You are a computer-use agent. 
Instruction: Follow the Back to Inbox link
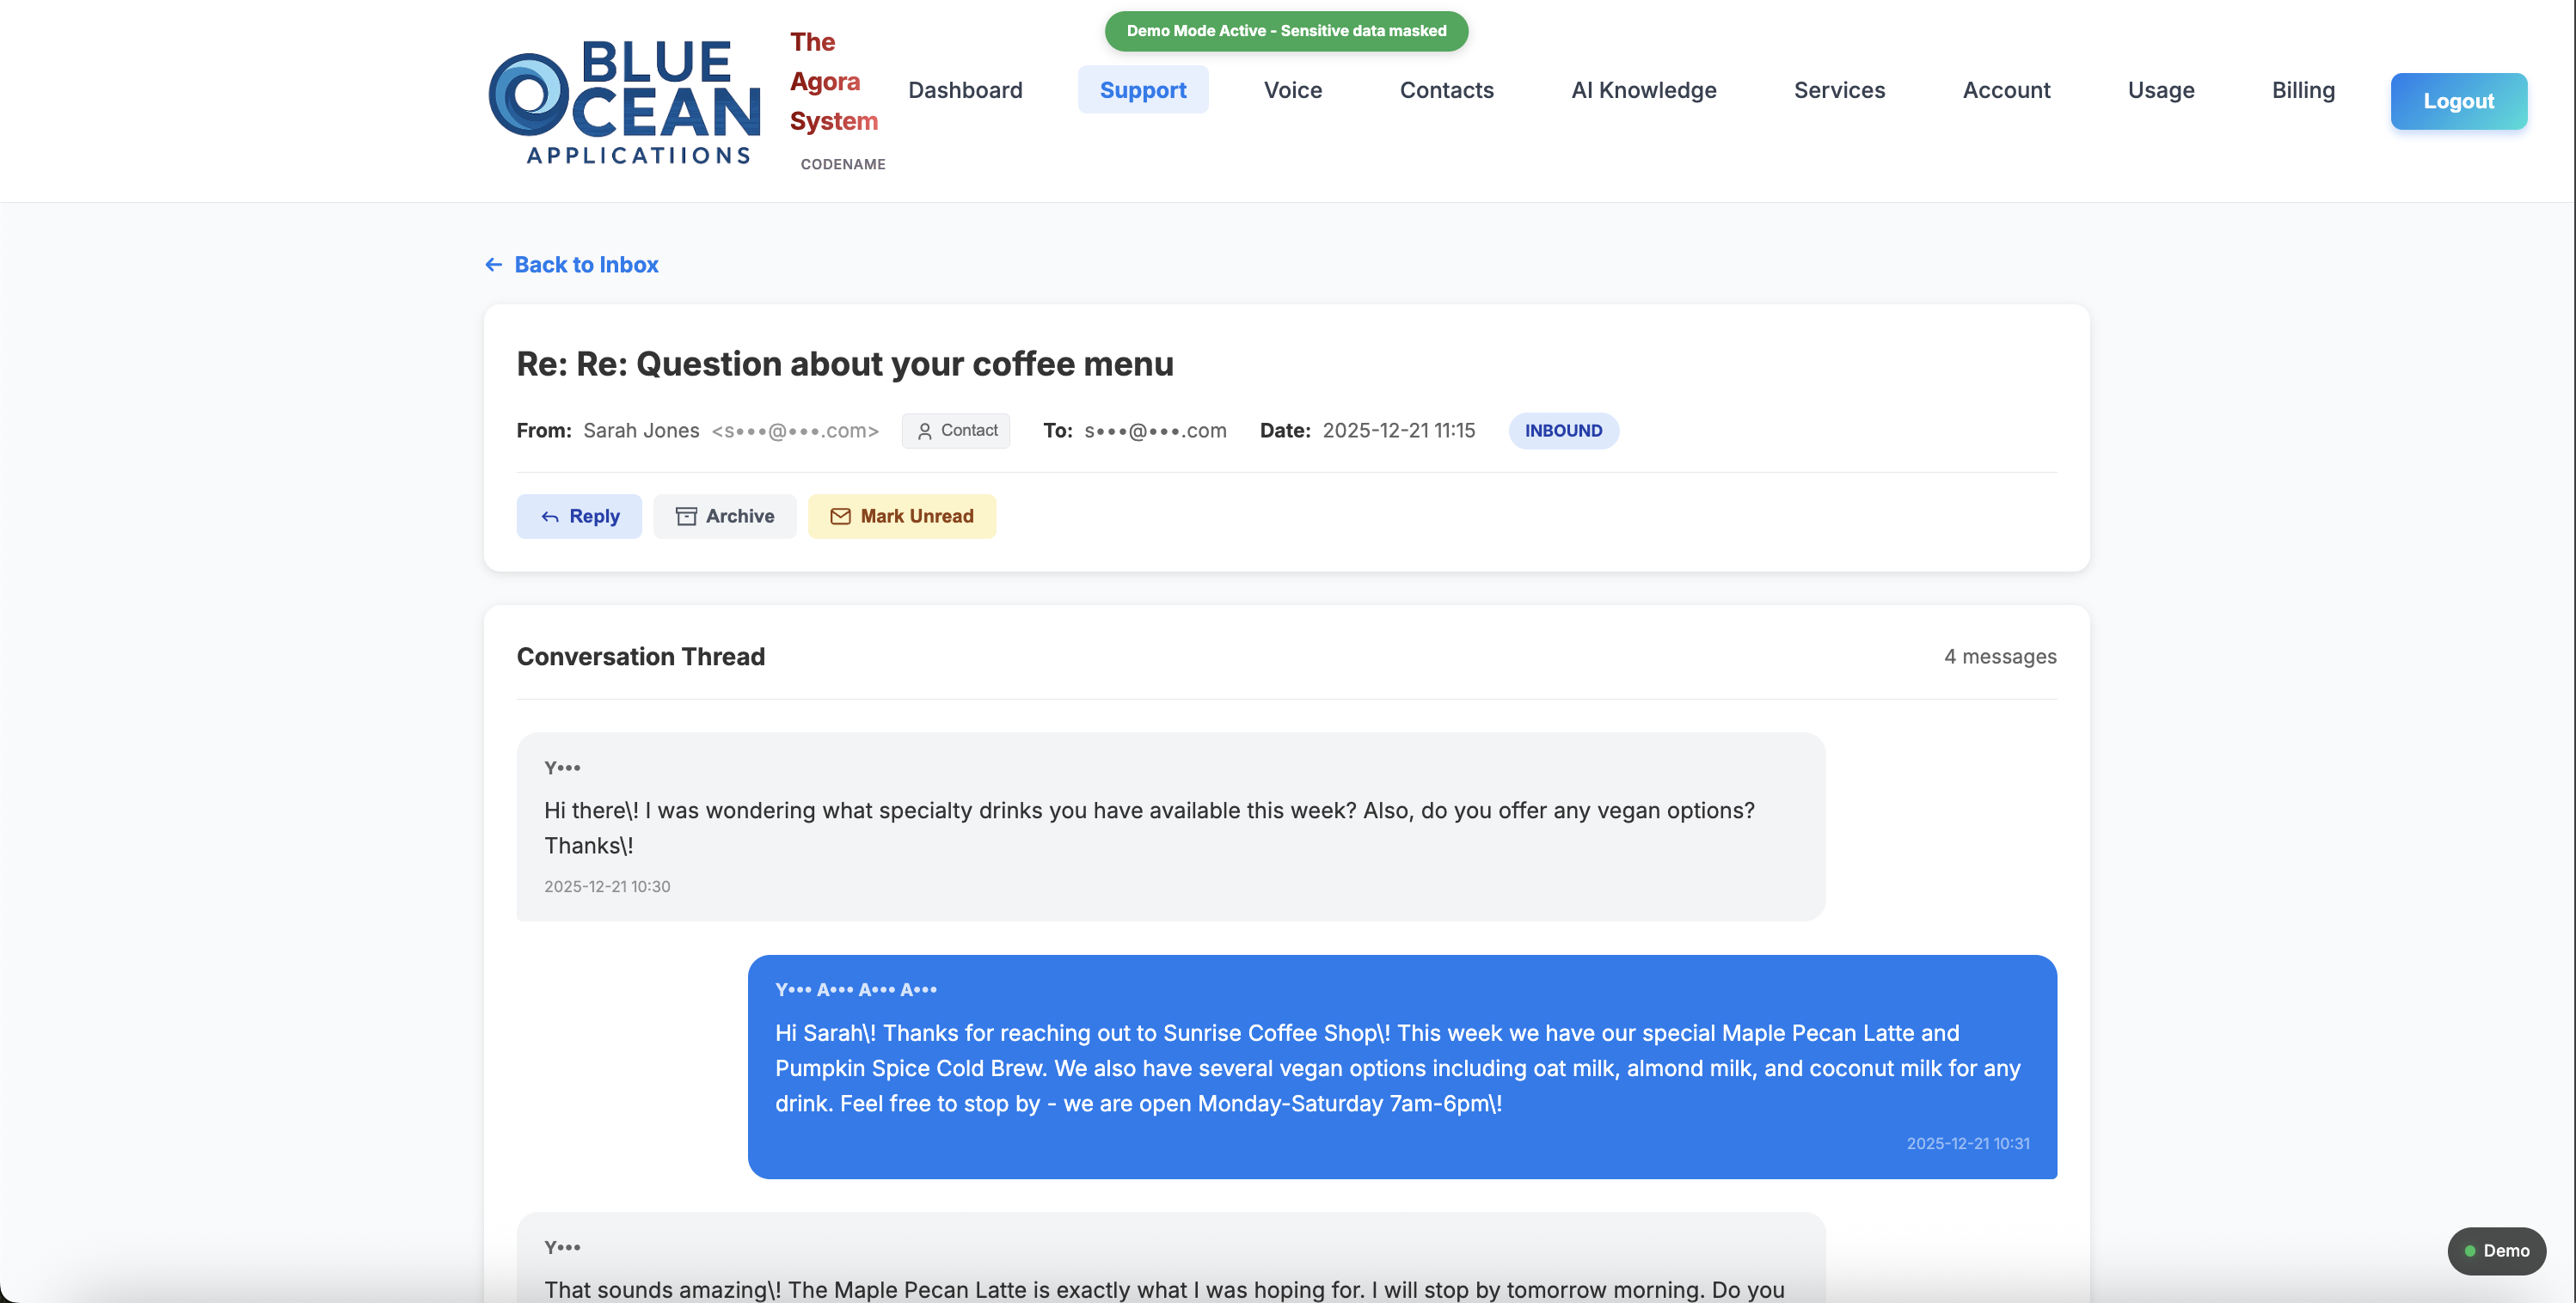[586, 264]
